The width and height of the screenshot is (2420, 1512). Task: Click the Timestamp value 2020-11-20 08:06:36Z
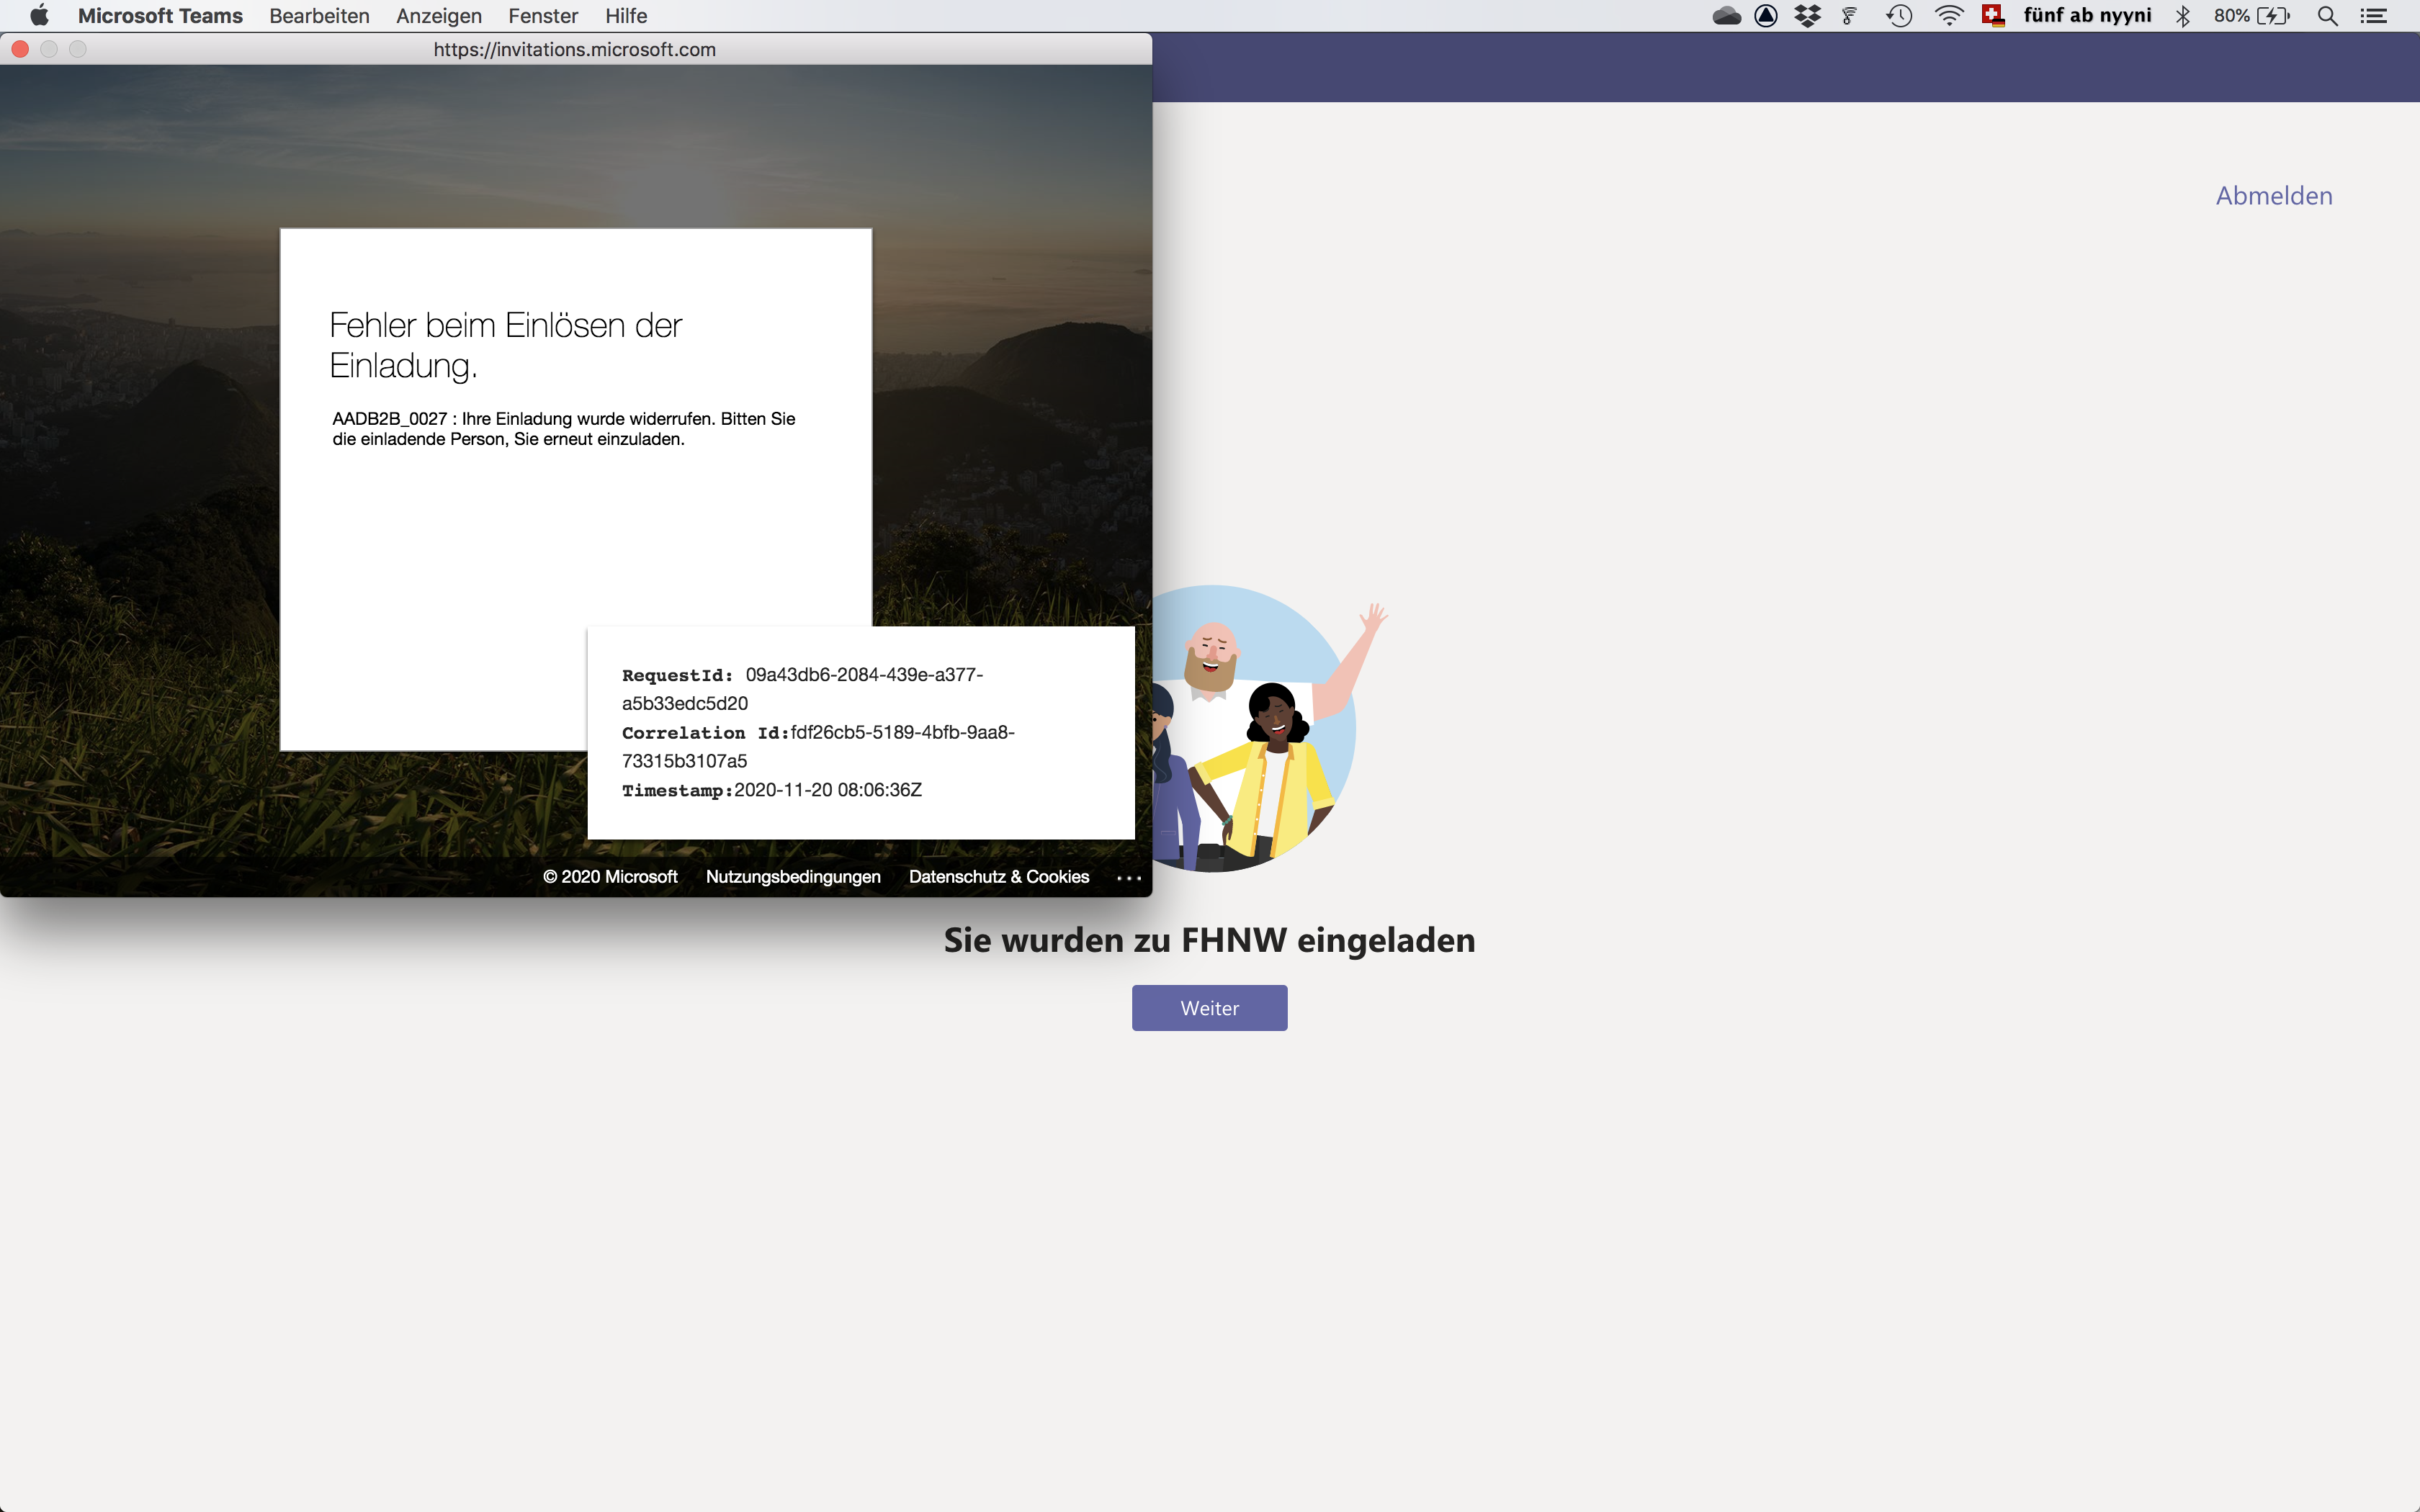coord(828,790)
